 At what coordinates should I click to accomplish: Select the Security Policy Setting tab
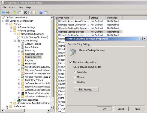coord(79,44)
